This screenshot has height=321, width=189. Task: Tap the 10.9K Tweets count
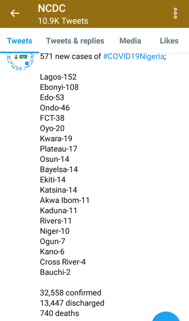tap(63, 21)
